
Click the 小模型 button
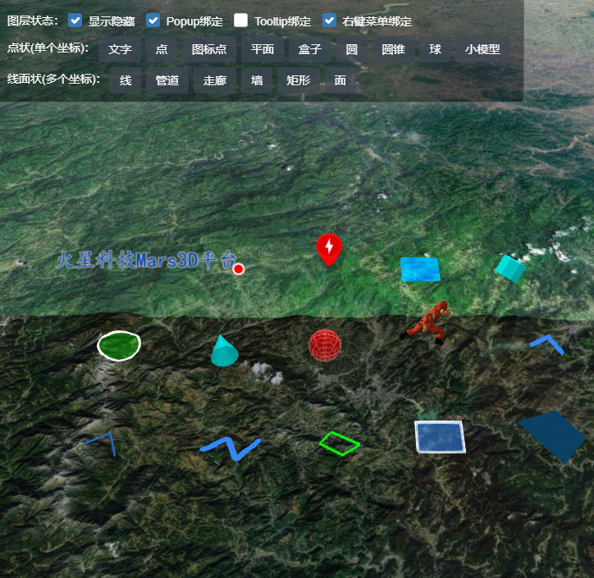[482, 49]
